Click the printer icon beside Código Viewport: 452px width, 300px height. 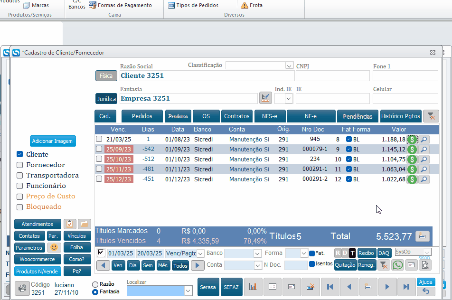click(x=22, y=288)
